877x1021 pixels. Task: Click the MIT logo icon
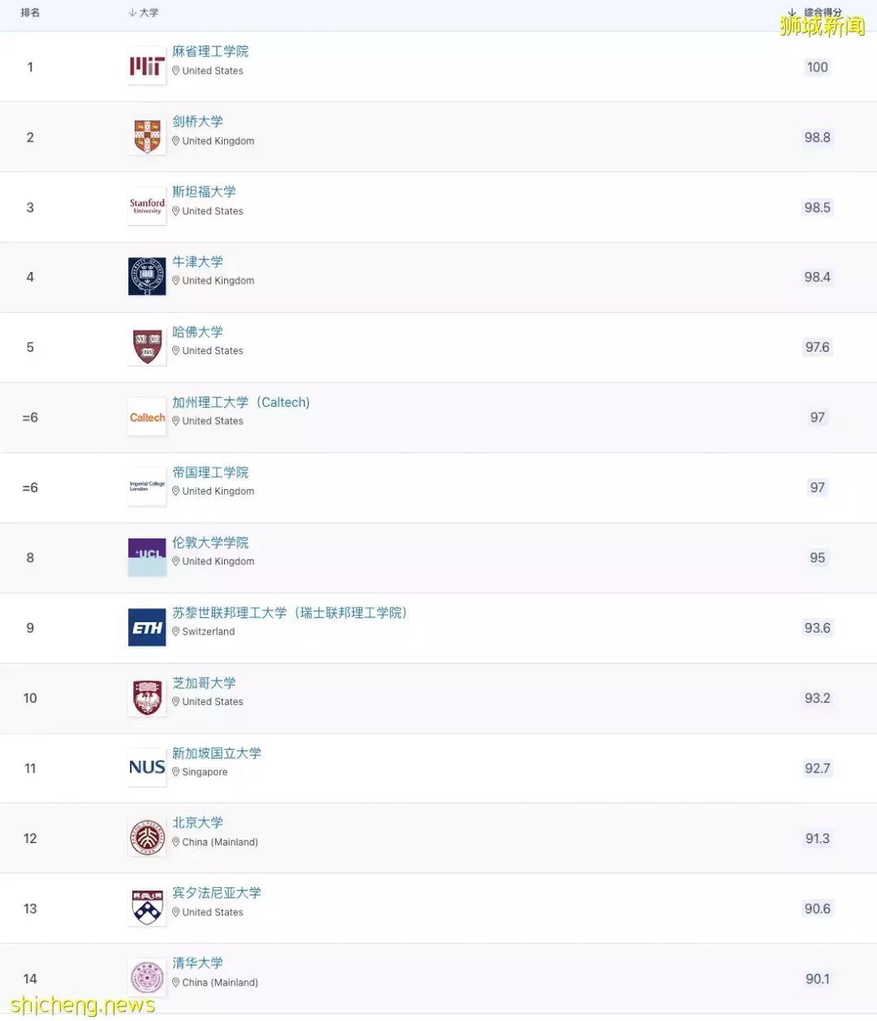[147, 67]
